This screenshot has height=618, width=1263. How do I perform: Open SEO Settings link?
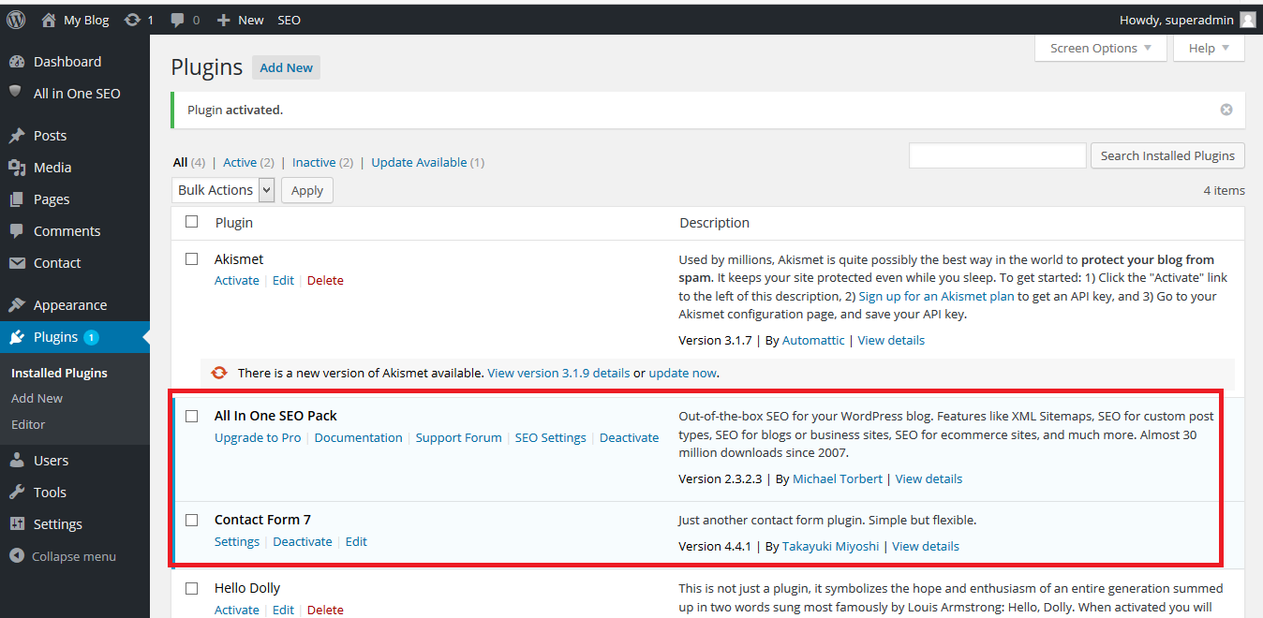[x=550, y=437]
